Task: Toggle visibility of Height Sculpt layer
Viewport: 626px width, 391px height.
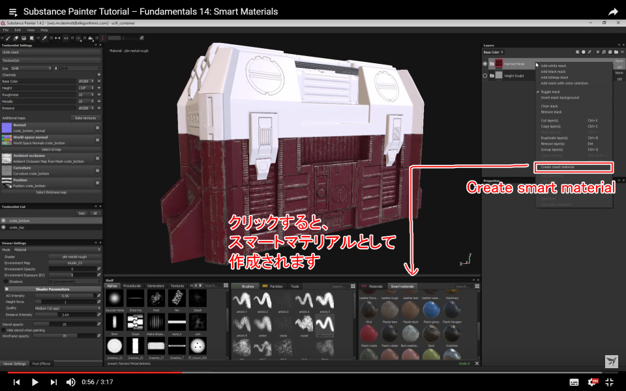Action: point(485,76)
